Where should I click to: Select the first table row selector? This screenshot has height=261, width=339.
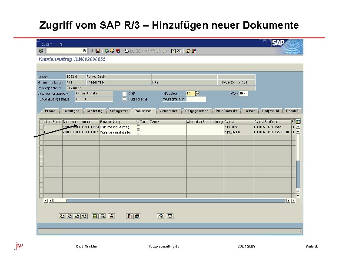41,127
